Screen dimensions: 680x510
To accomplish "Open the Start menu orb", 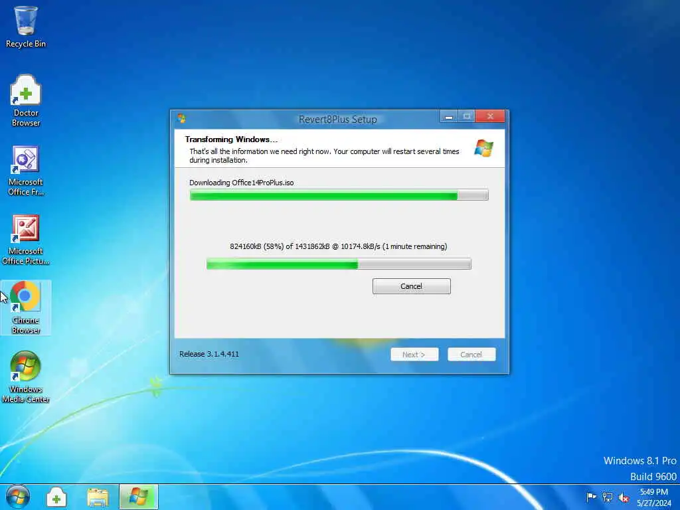I will pos(18,497).
